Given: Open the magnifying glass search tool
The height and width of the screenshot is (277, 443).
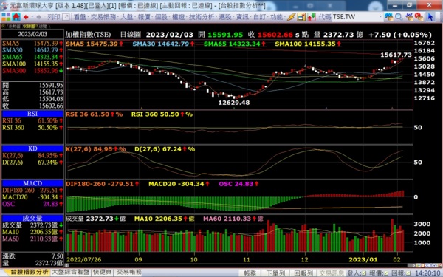Looking at the screenshot, I should [399, 17].
